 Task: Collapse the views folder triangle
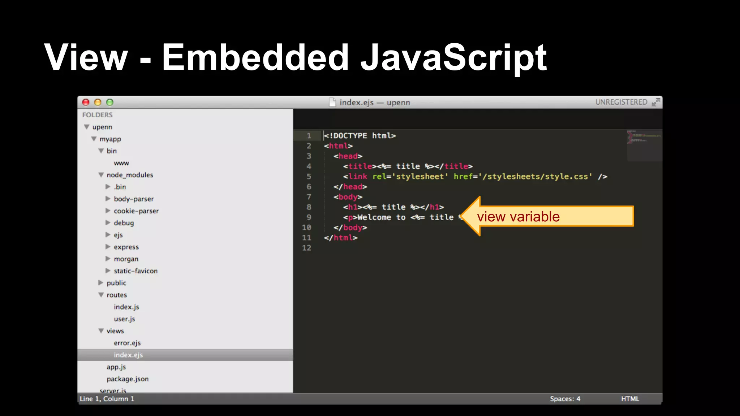(101, 331)
